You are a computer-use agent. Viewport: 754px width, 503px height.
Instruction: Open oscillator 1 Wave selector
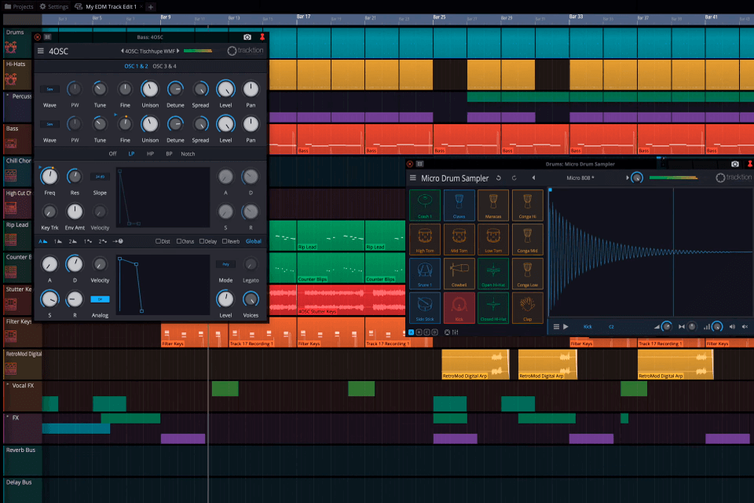click(49, 89)
